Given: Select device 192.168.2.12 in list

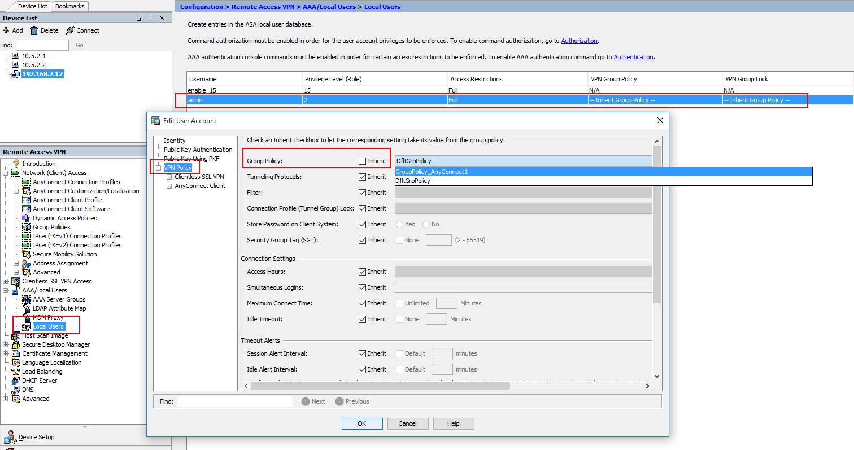Looking at the screenshot, I should (x=42, y=74).
